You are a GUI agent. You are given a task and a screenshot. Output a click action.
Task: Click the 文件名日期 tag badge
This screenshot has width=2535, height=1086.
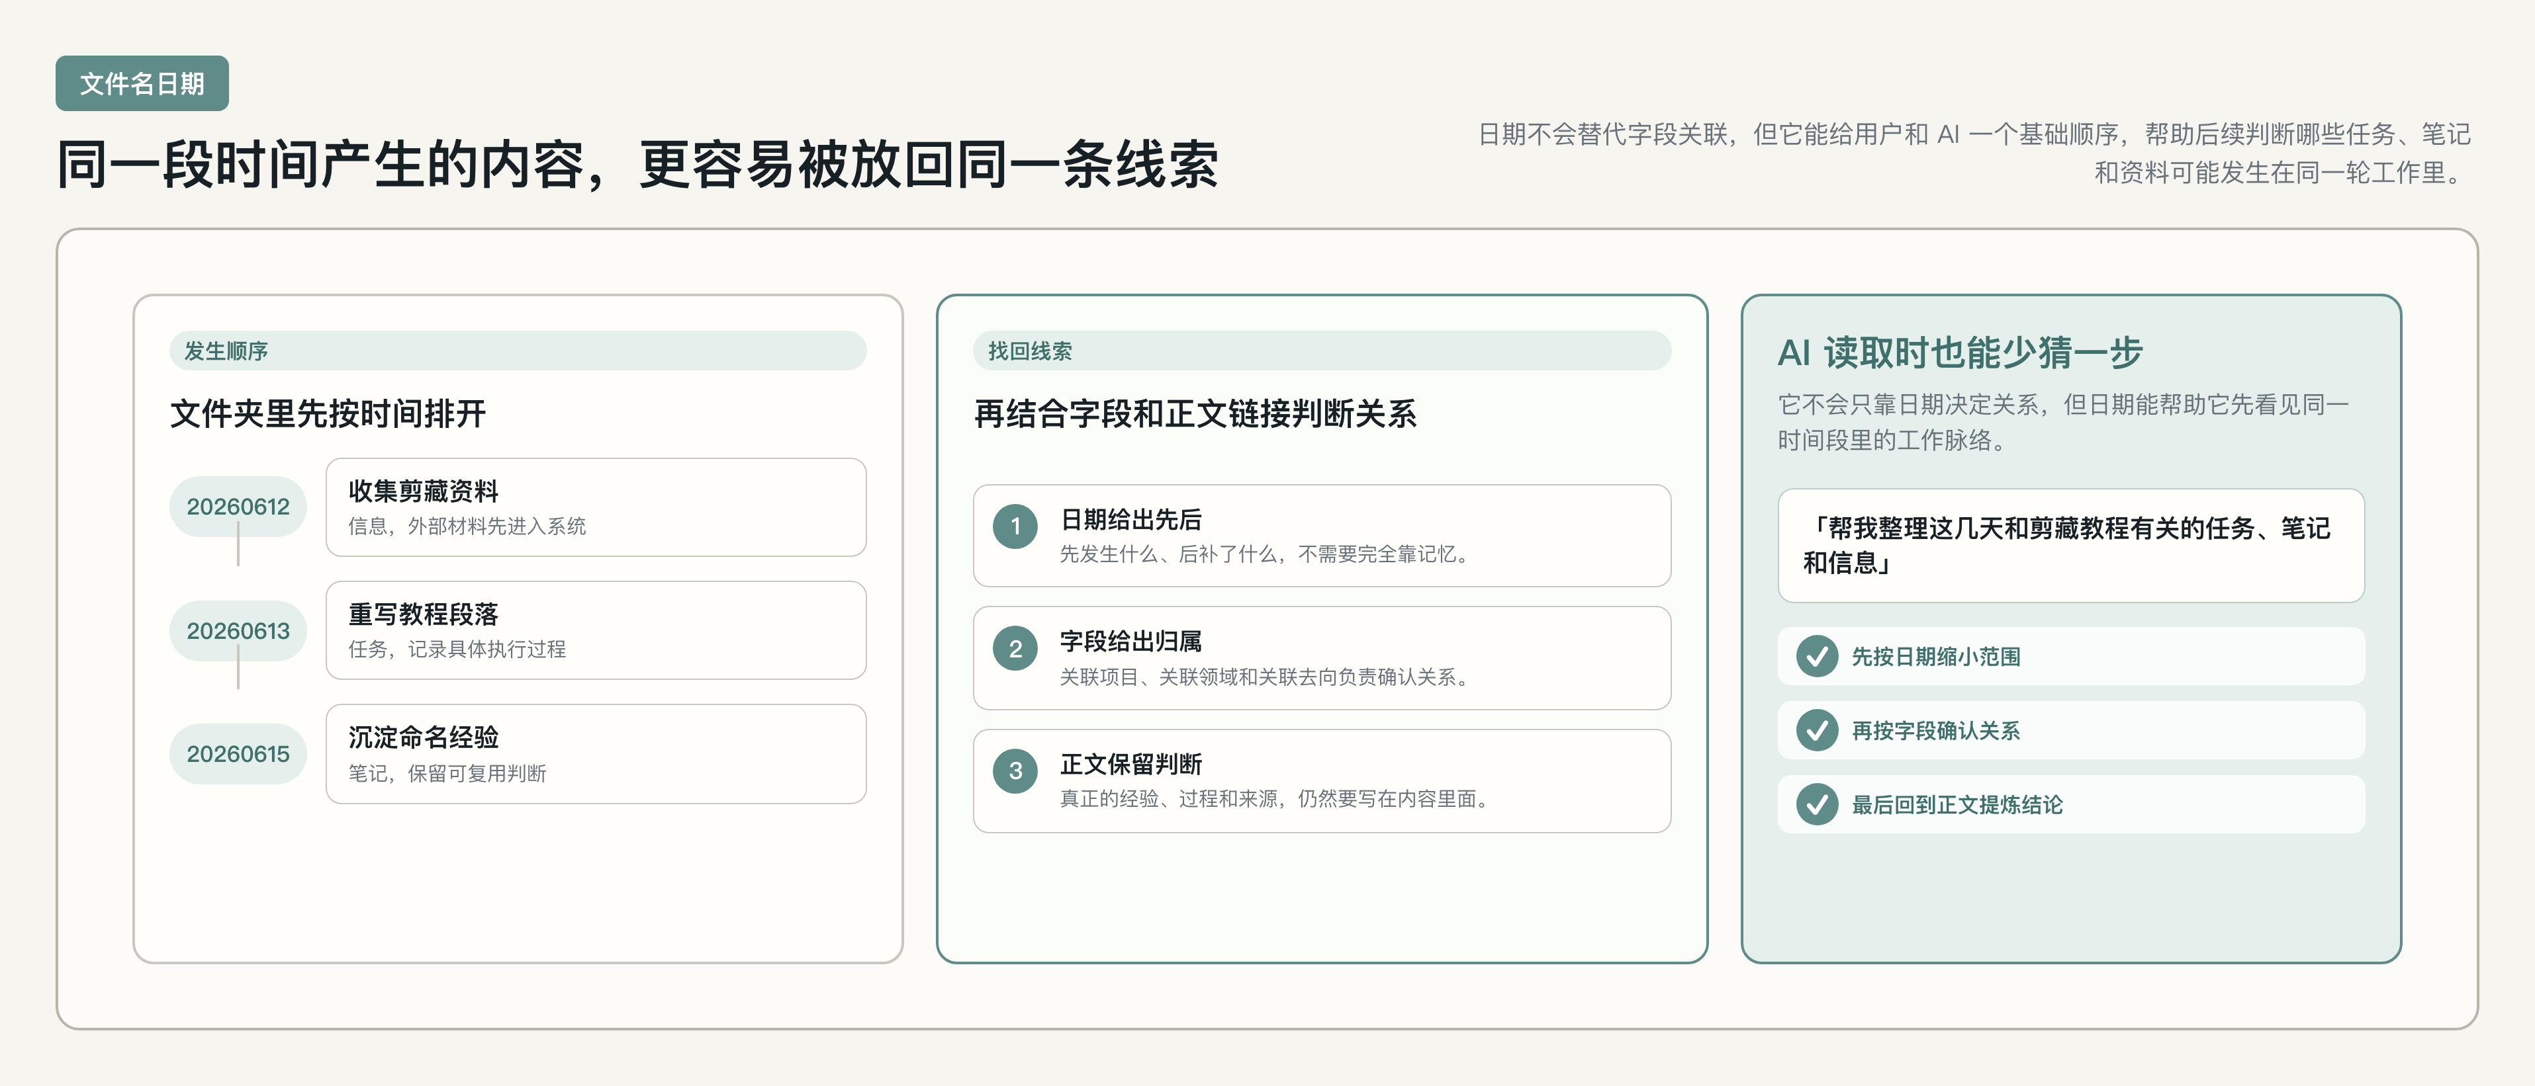pos(142,83)
